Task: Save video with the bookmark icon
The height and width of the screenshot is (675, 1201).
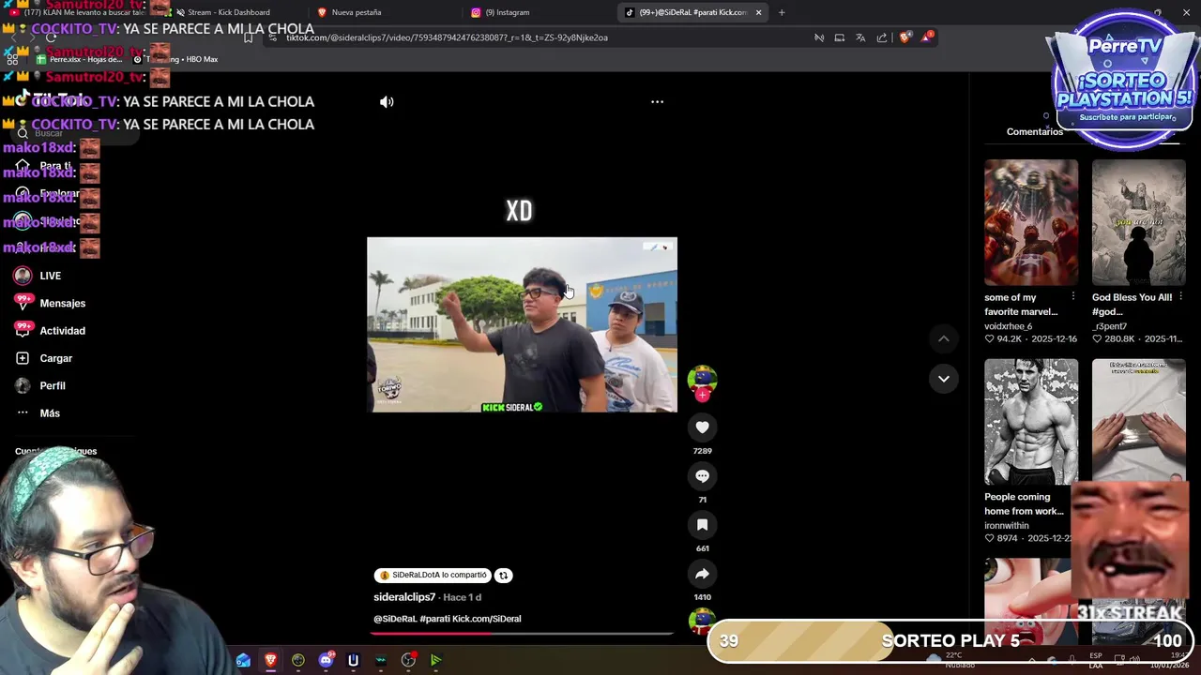Action: [702, 525]
